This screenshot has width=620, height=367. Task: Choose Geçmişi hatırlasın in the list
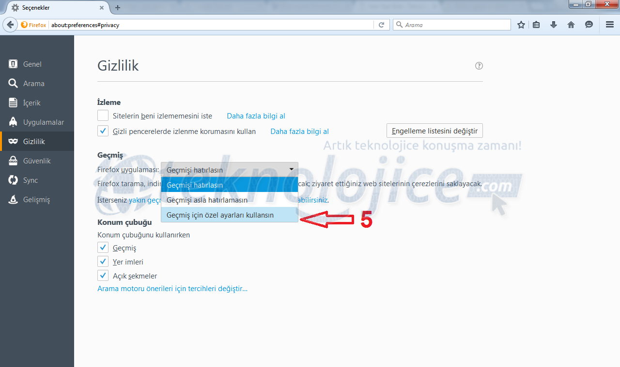coord(230,185)
